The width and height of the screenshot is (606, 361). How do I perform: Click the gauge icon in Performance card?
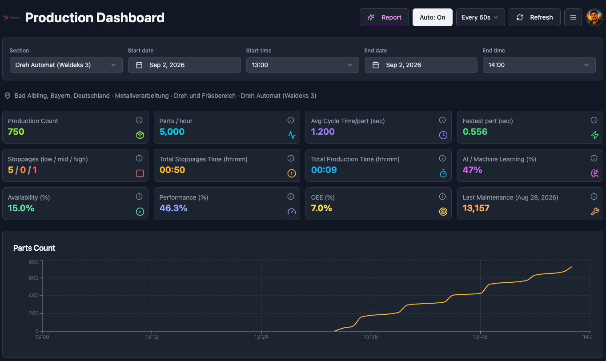[x=292, y=212]
